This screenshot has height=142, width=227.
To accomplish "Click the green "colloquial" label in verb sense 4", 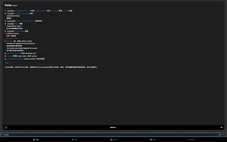I will click(x=10, y=59).
